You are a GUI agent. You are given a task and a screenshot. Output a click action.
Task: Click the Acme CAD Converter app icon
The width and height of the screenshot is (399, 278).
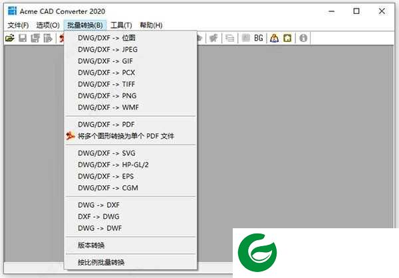[12, 11]
